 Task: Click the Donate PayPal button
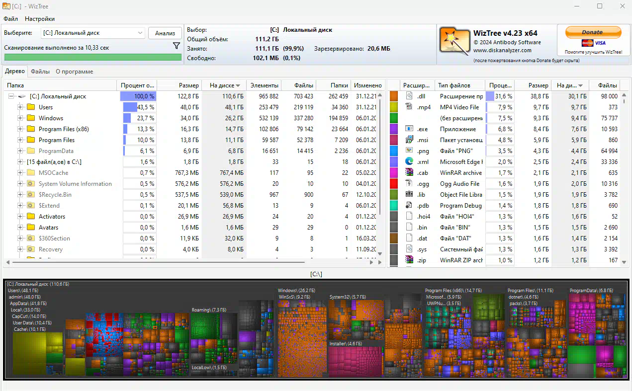(x=592, y=32)
